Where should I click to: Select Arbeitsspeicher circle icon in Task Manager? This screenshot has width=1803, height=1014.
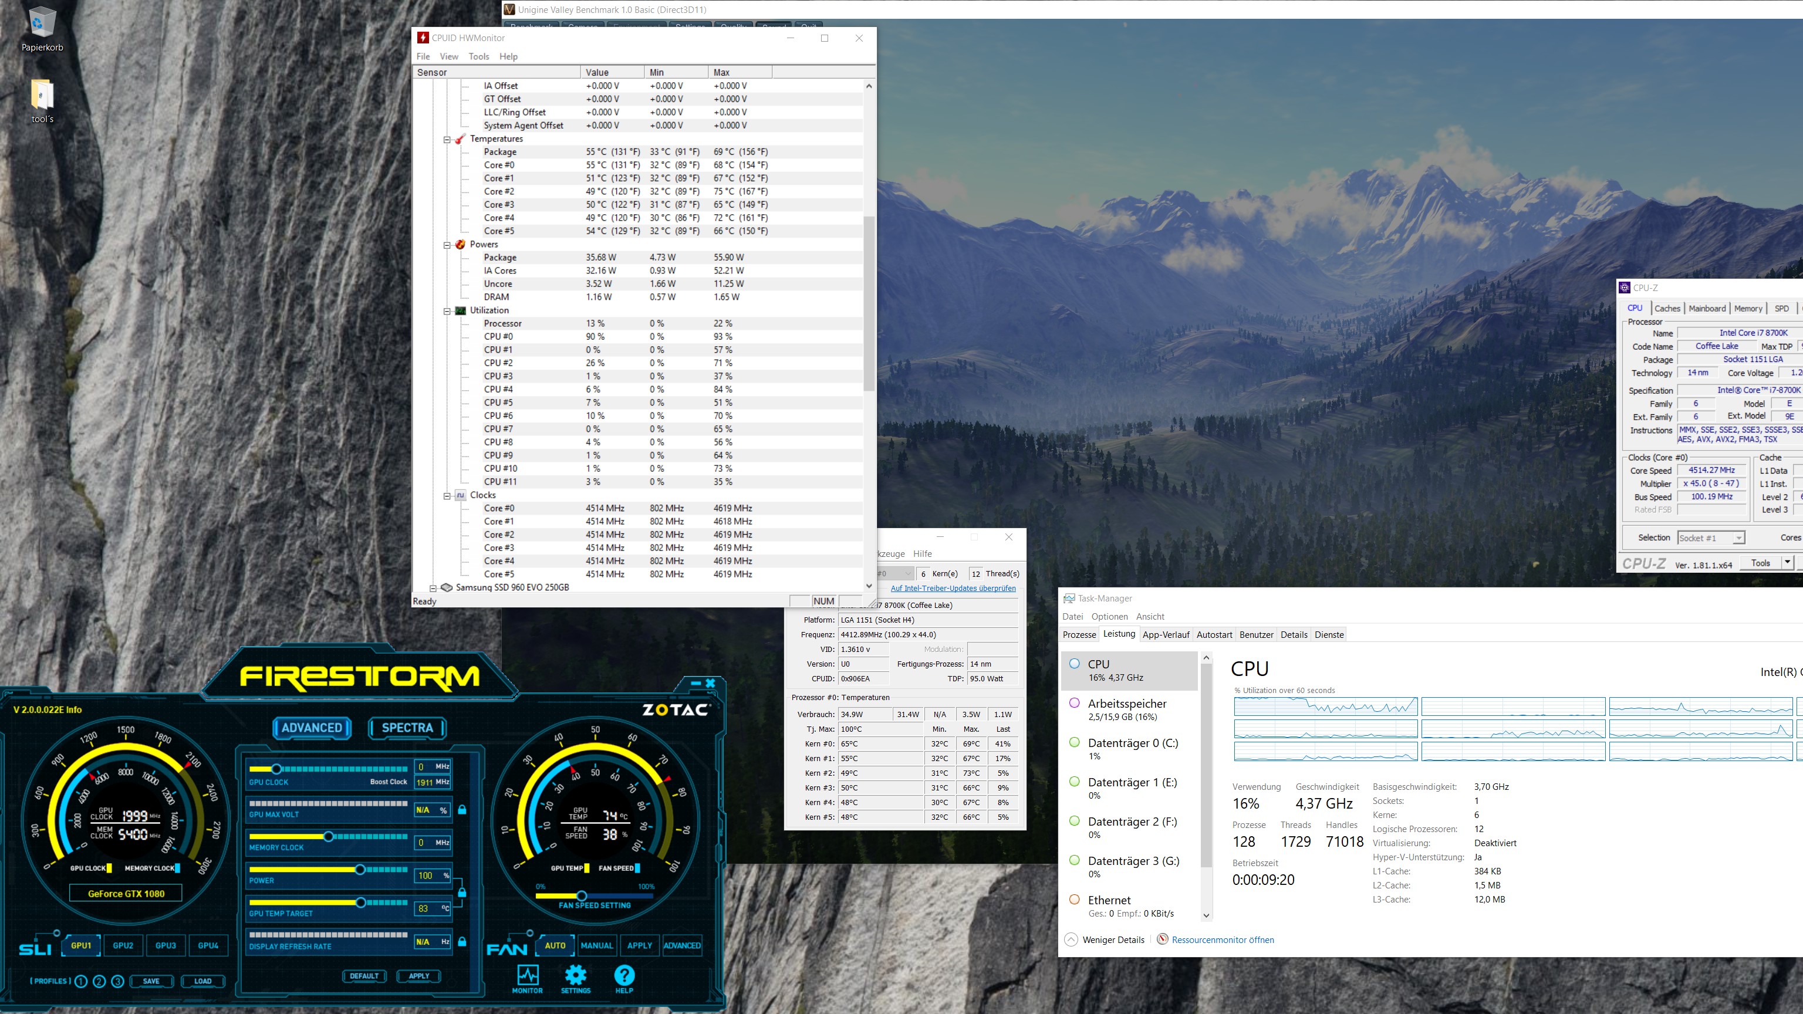pyautogui.click(x=1075, y=702)
